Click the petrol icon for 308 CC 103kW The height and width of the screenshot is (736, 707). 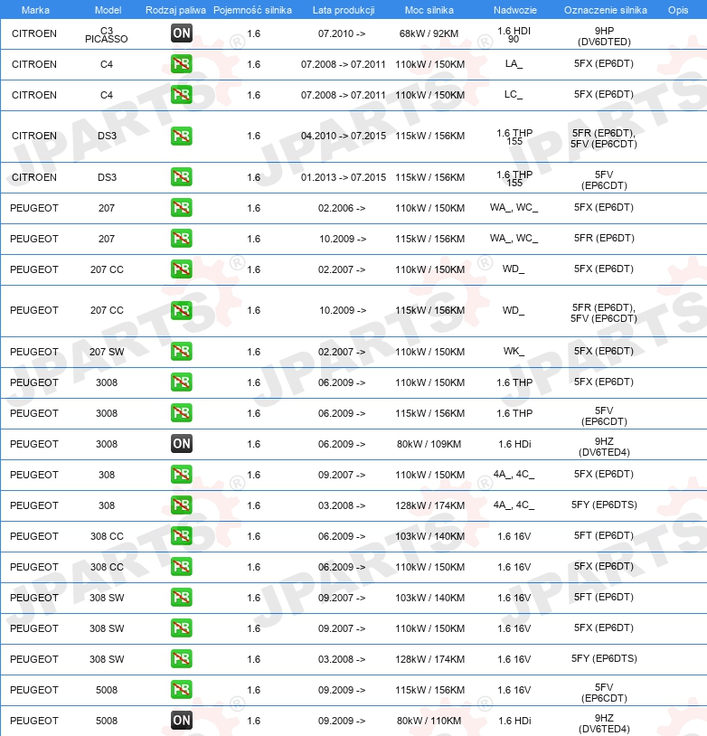click(182, 535)
